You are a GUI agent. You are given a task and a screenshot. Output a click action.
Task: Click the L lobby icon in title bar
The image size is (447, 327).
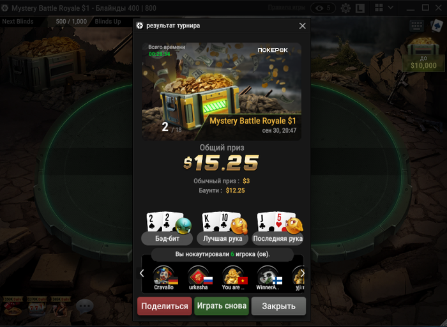[x=360, y=8]
